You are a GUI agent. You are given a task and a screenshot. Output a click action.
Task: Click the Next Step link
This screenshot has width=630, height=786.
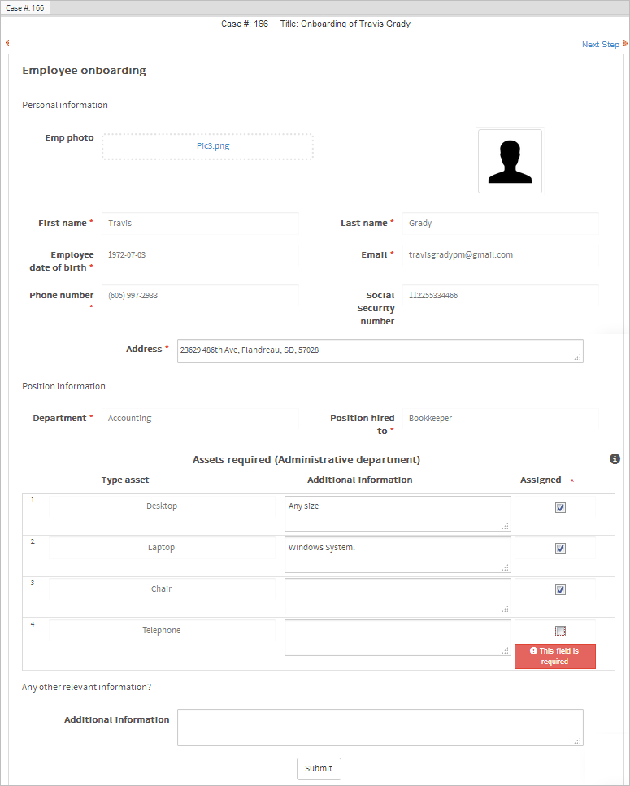click(600, 45)
